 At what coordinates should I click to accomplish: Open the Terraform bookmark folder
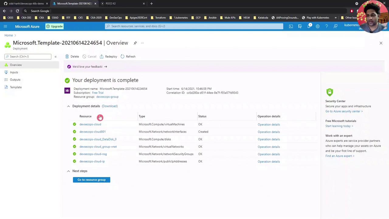point(158,18)
